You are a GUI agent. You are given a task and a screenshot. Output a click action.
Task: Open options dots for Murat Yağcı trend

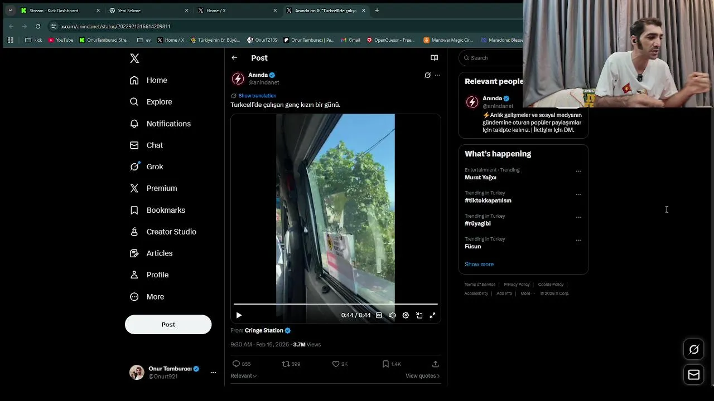click(x=578, y=172)
